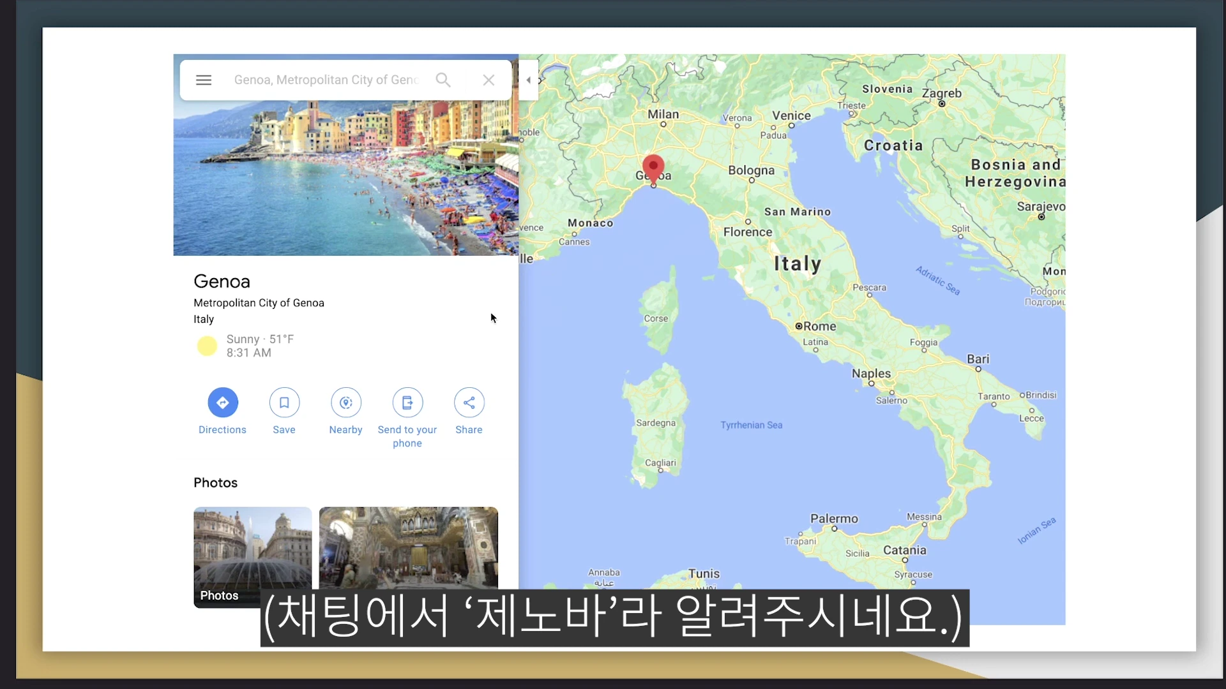Click the Sardegna island label

coord(656,423)
